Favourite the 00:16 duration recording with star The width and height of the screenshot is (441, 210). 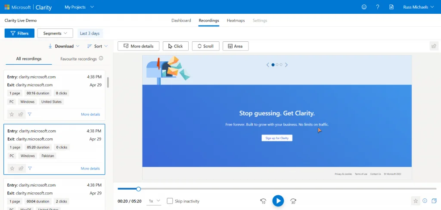coord(12,114)
